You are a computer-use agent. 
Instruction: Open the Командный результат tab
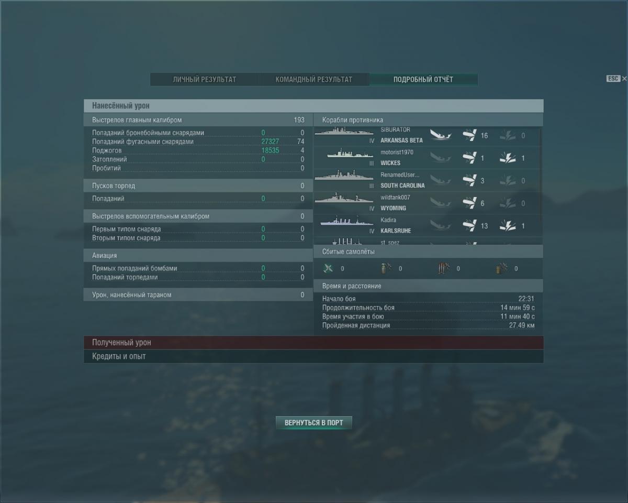pos(314,80)
